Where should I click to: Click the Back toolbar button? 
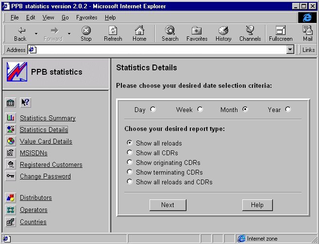point(20,34)
